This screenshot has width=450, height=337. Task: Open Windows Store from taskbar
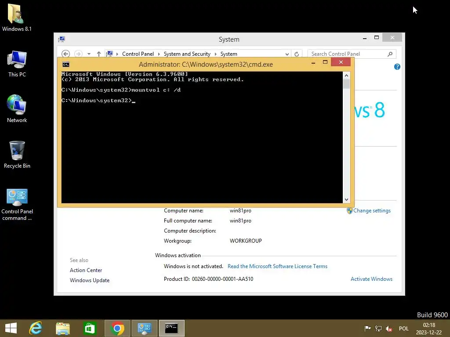[90, 328]
